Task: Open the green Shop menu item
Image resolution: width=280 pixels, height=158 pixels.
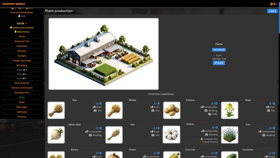Action: click(x=22, y=98)
